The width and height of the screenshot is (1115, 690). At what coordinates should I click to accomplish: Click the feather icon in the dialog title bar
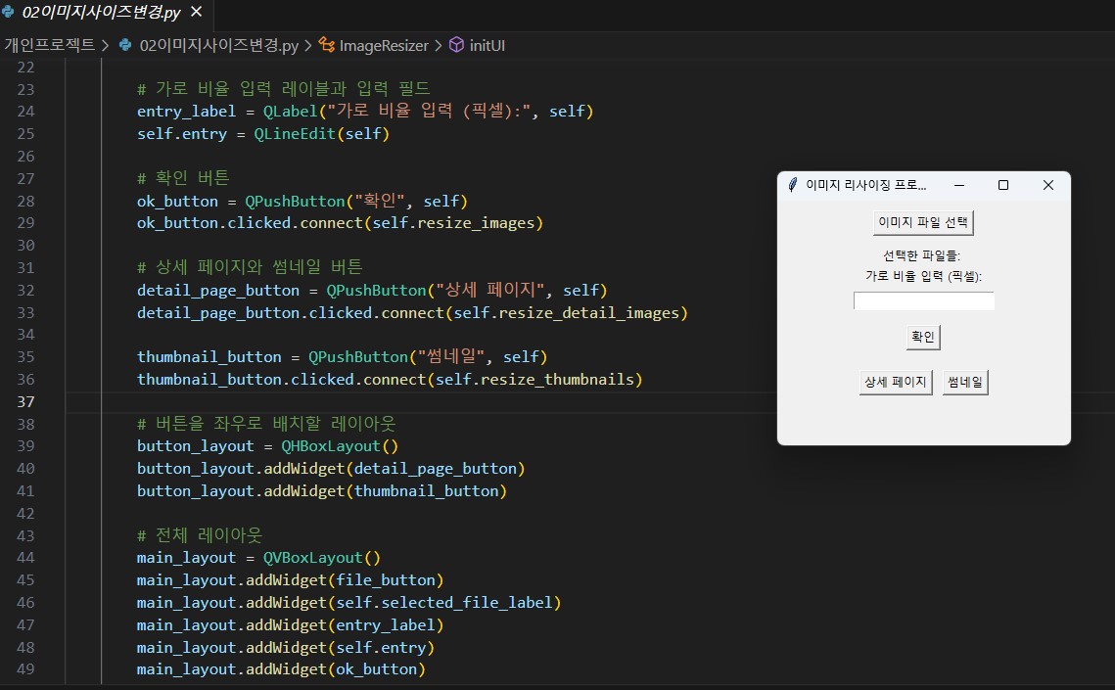coord(792,185)
